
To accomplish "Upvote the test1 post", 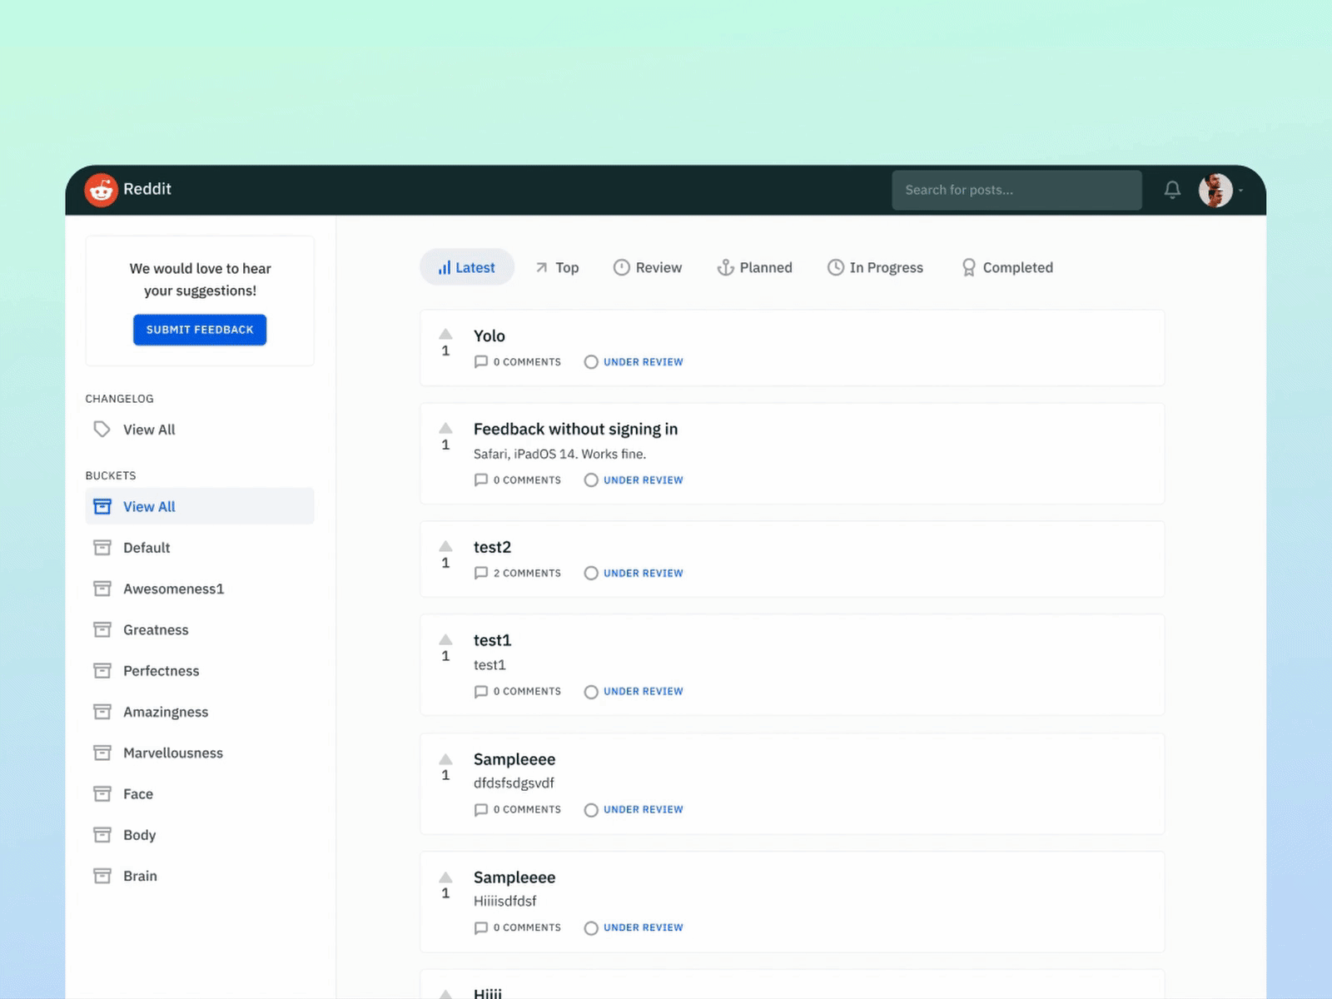I will coord(445,639).
